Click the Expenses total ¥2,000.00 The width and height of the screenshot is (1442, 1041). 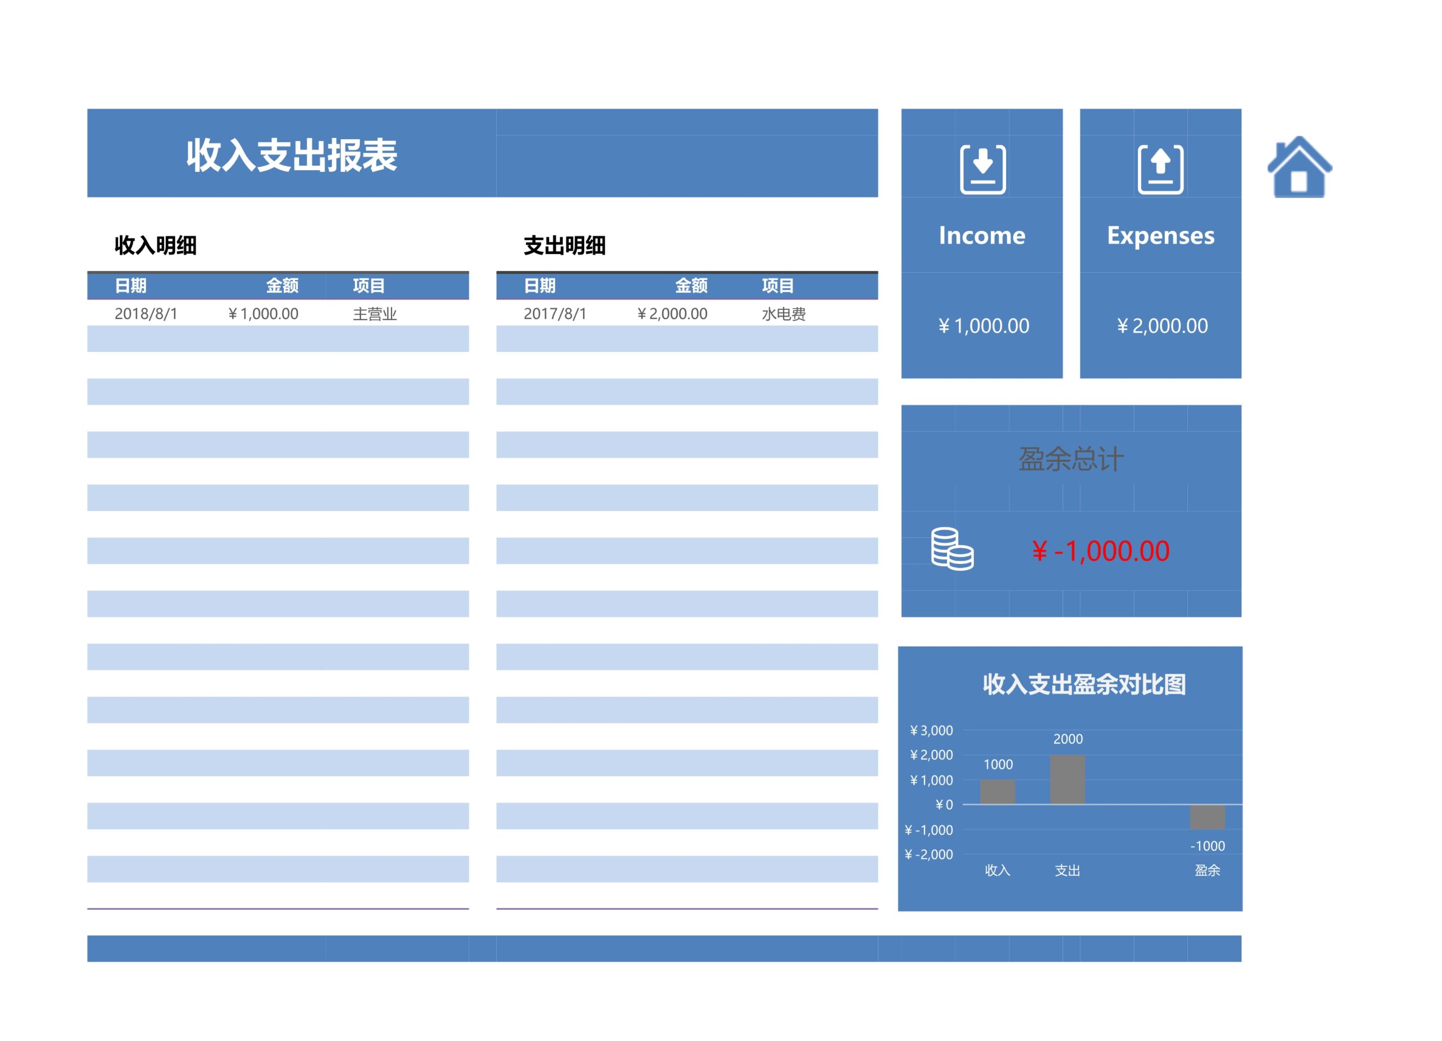point(1161,326)
